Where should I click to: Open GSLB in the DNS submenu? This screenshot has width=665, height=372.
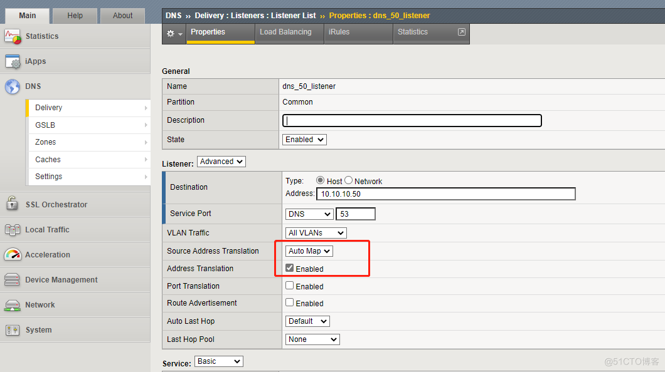[x=45, y=125]
